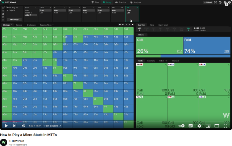This screenshot has width=232, height=146.
Task: Open the Analyze mode tab
Action: tap(135, 3)
